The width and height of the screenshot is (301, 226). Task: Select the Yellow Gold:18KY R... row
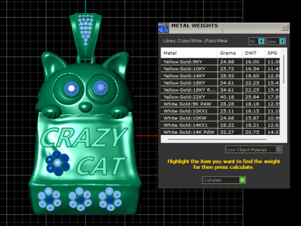220,90
